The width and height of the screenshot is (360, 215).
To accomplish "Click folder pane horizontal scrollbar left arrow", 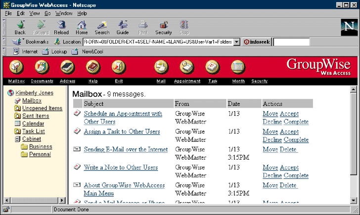I will coord(6,200).
